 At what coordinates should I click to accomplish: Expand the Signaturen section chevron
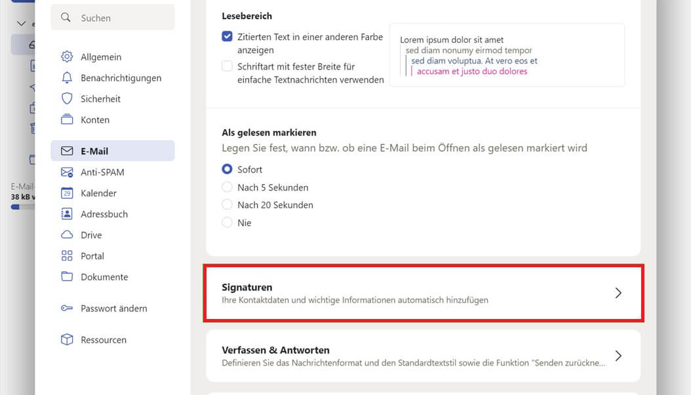click(x=618, y=293)
